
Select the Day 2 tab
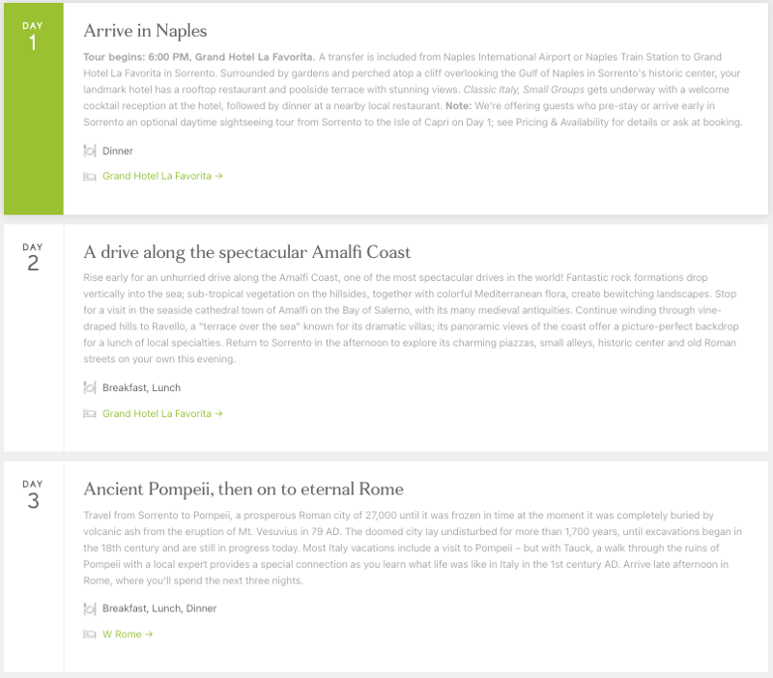33,258
